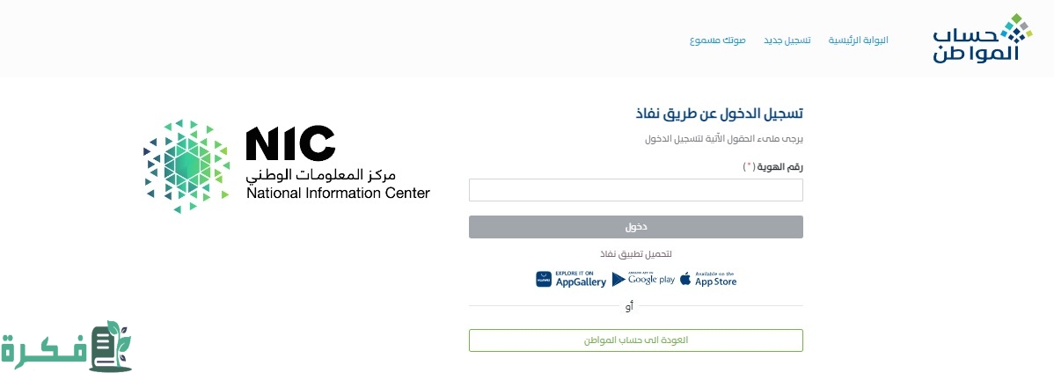
Task: Click the Apple logo on App Store badge
Action: [x=685, y=280]
